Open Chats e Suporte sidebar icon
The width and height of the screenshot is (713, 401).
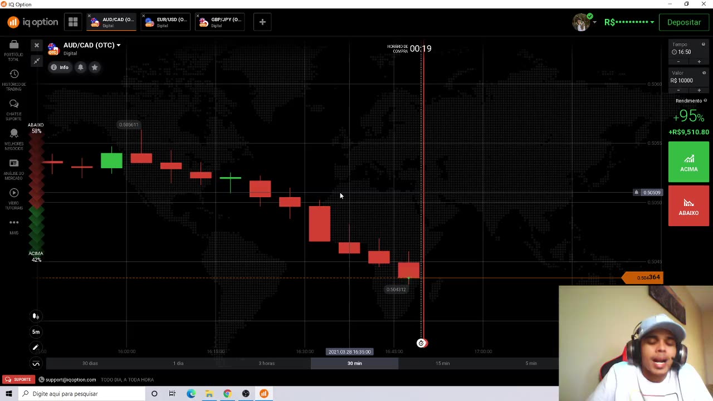click(x=14, y=109)
